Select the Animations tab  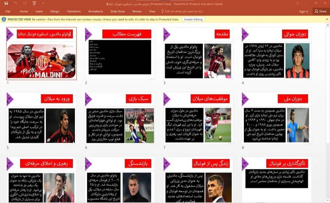tap(96, 11)
